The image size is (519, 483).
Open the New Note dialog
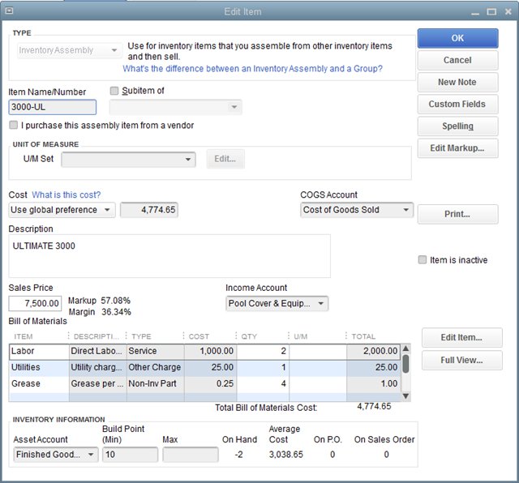[x=457, y=82]
